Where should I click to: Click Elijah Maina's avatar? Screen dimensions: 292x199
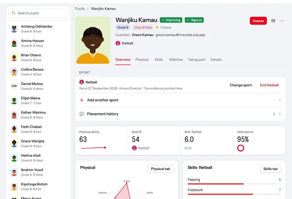click(14, 100)
